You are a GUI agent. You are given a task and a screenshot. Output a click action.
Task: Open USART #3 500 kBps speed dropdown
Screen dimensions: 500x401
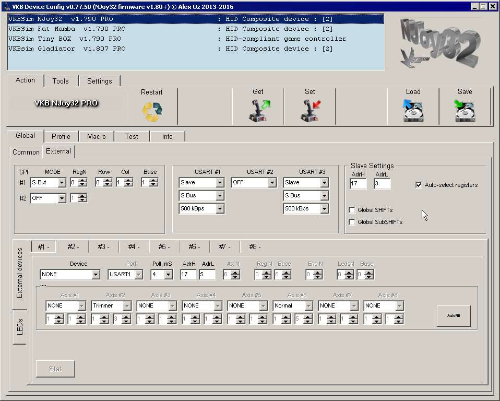[x=306, y=209]
